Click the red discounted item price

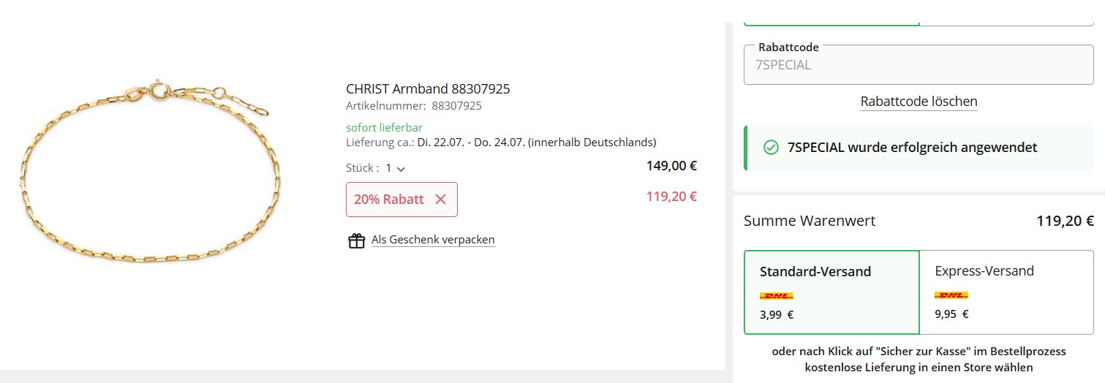pos(671,197)
